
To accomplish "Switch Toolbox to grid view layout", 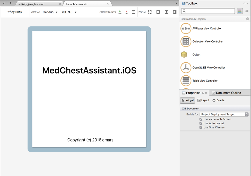I will click(x=247, y=11).
